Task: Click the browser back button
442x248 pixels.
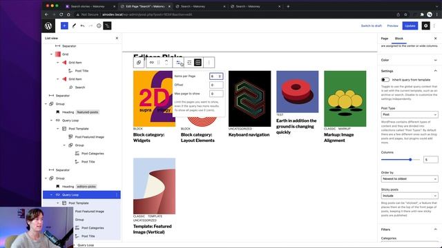Action: (x=46, y=14)
